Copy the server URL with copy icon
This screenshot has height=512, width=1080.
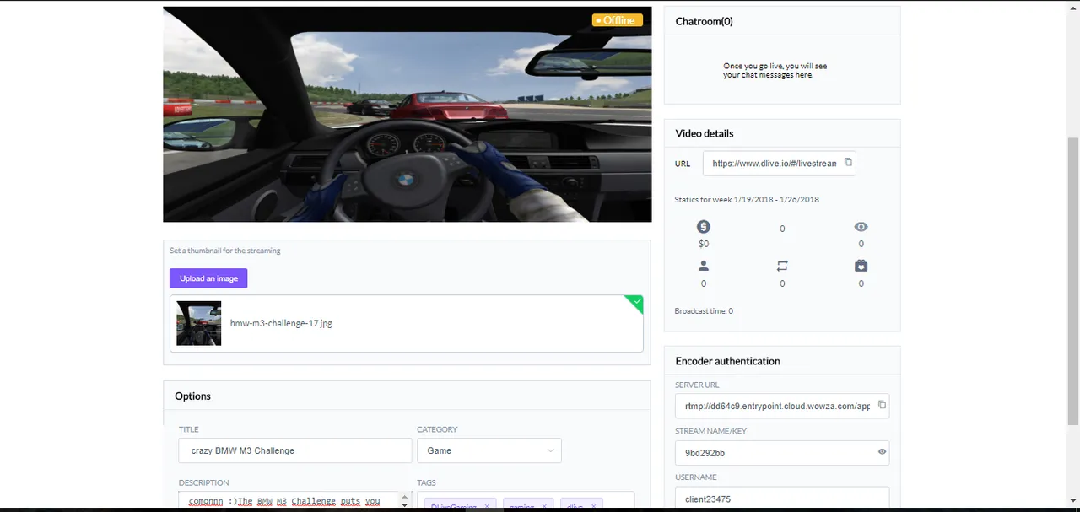click(882, 405)
